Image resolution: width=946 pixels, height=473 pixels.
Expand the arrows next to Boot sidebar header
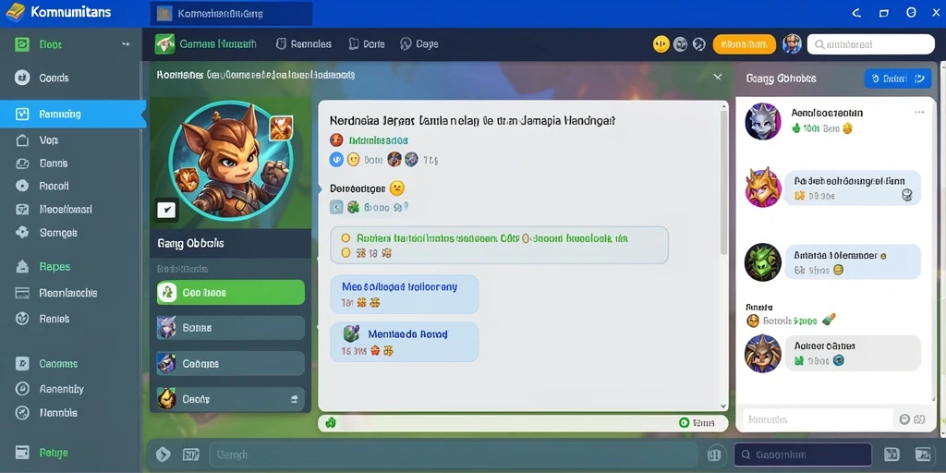tap(126, 44)
